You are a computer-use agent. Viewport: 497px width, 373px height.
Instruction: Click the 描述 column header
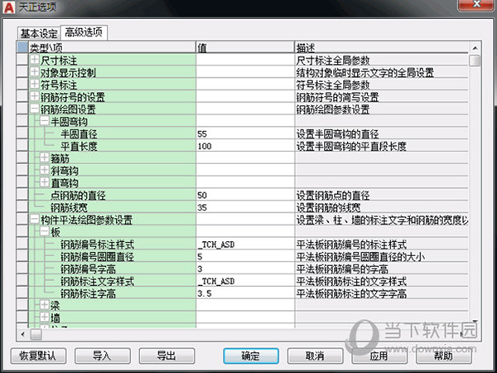pos(382,47)
